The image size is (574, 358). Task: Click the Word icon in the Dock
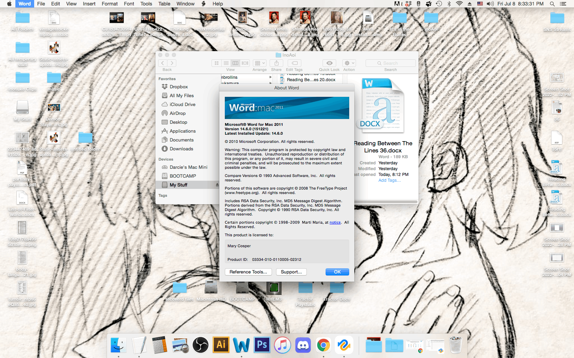tap(242, 345)
